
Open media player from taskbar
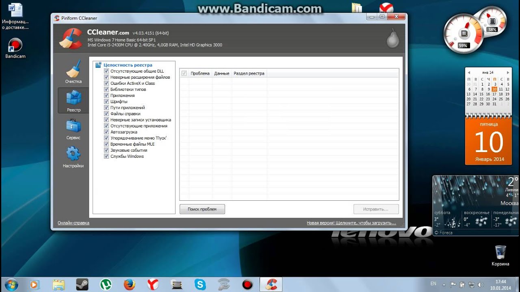(35, 284)
